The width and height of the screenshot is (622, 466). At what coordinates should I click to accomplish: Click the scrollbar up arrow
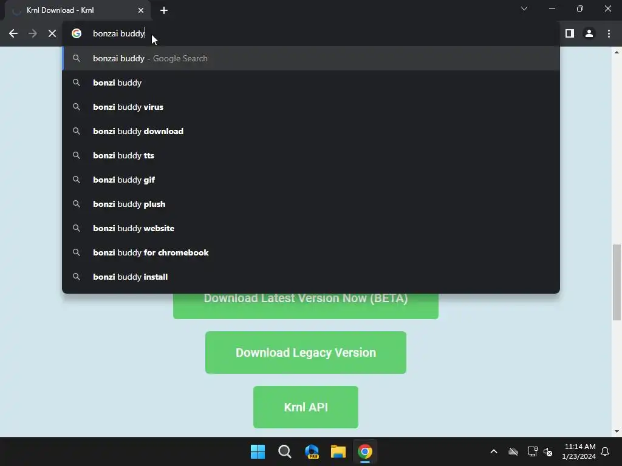pos(617,52)
